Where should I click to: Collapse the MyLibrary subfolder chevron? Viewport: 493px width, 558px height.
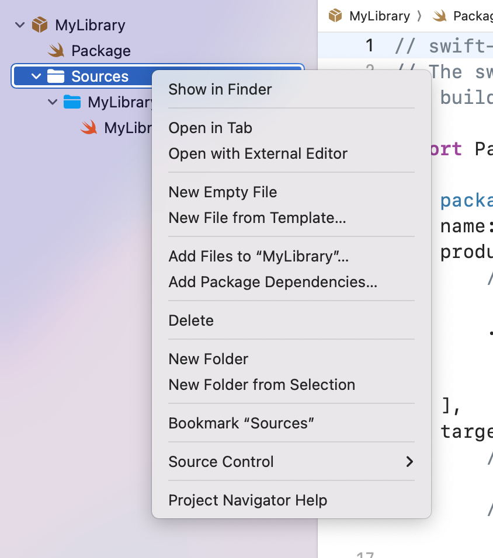[x=53, y=102]
